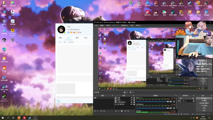Switch to 交友 tab in YY window
Viewport: 213px width, 120px height.
[85, 38]
